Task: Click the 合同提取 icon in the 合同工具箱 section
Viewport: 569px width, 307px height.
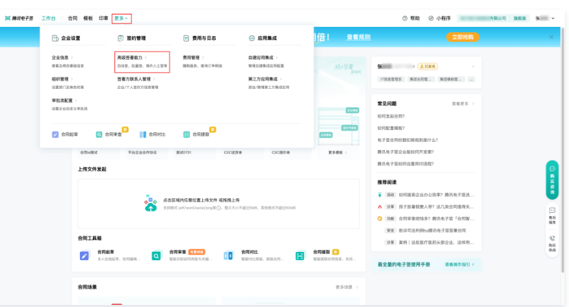Action: tap(300, 255)
